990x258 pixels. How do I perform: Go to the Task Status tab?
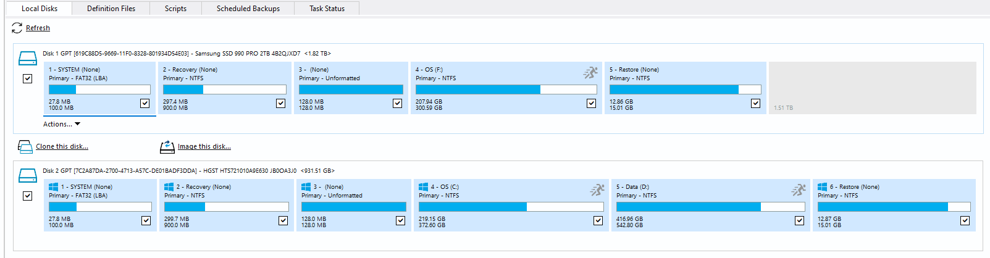point(327,9)
